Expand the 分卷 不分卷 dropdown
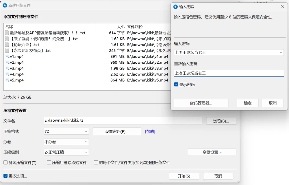 coord(66,142)
